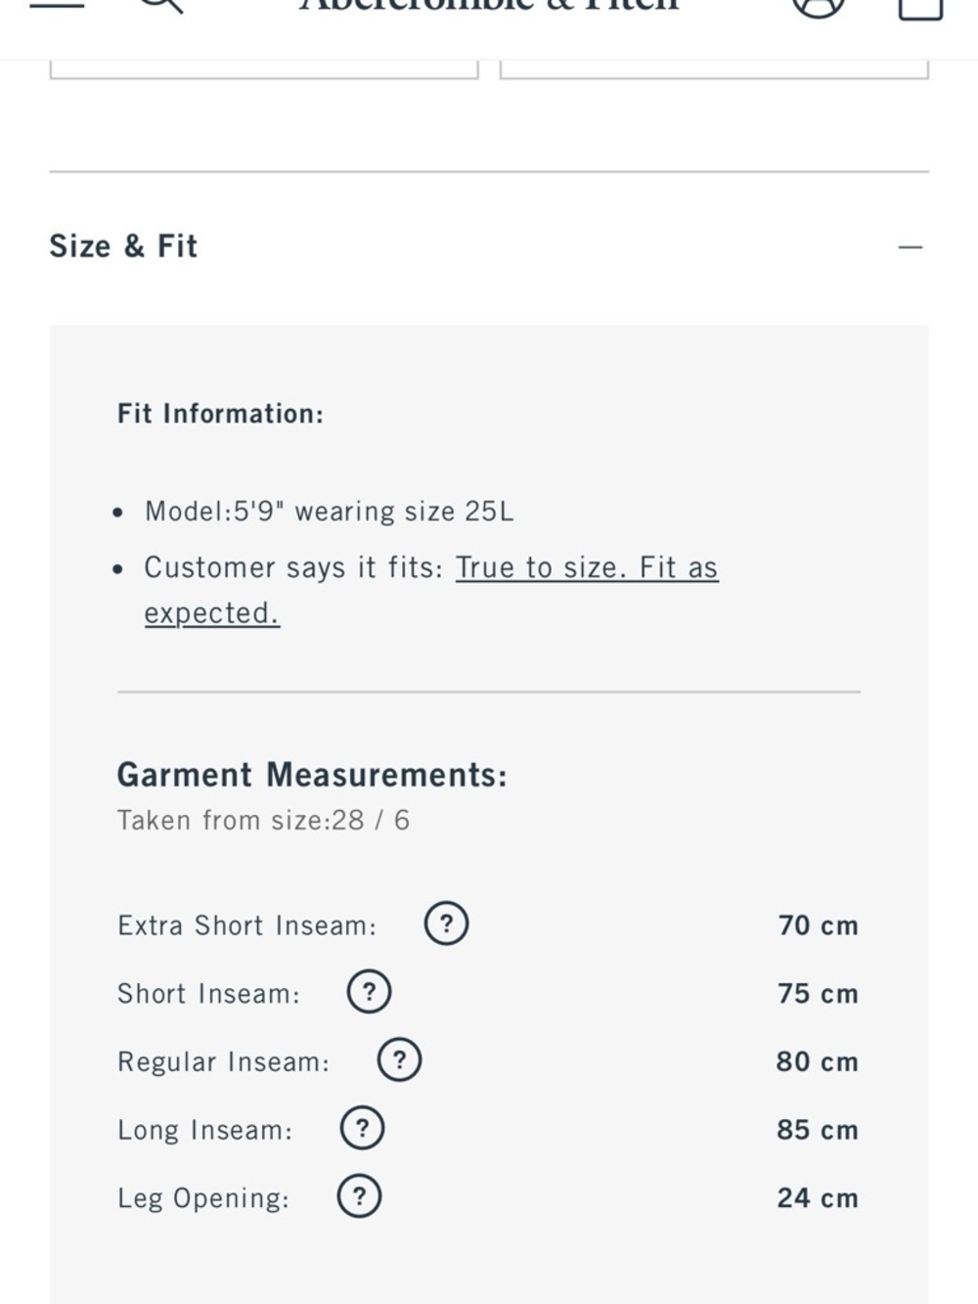Click the model 5'9" size 25L text
Image resolution: width=978 pixels, height=1304 pixels.
pos(329,512)
